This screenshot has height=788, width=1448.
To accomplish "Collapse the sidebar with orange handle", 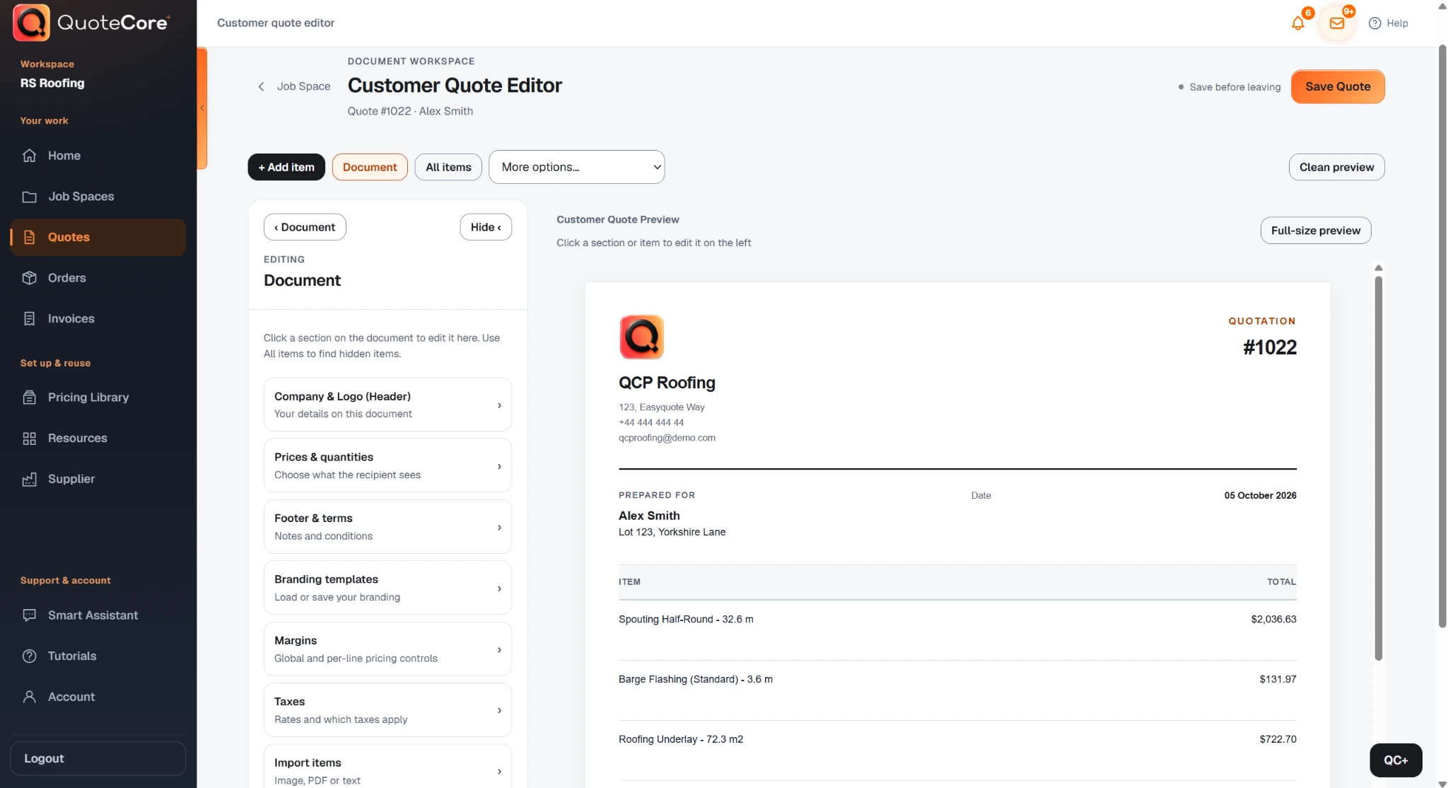I will 202,108.
